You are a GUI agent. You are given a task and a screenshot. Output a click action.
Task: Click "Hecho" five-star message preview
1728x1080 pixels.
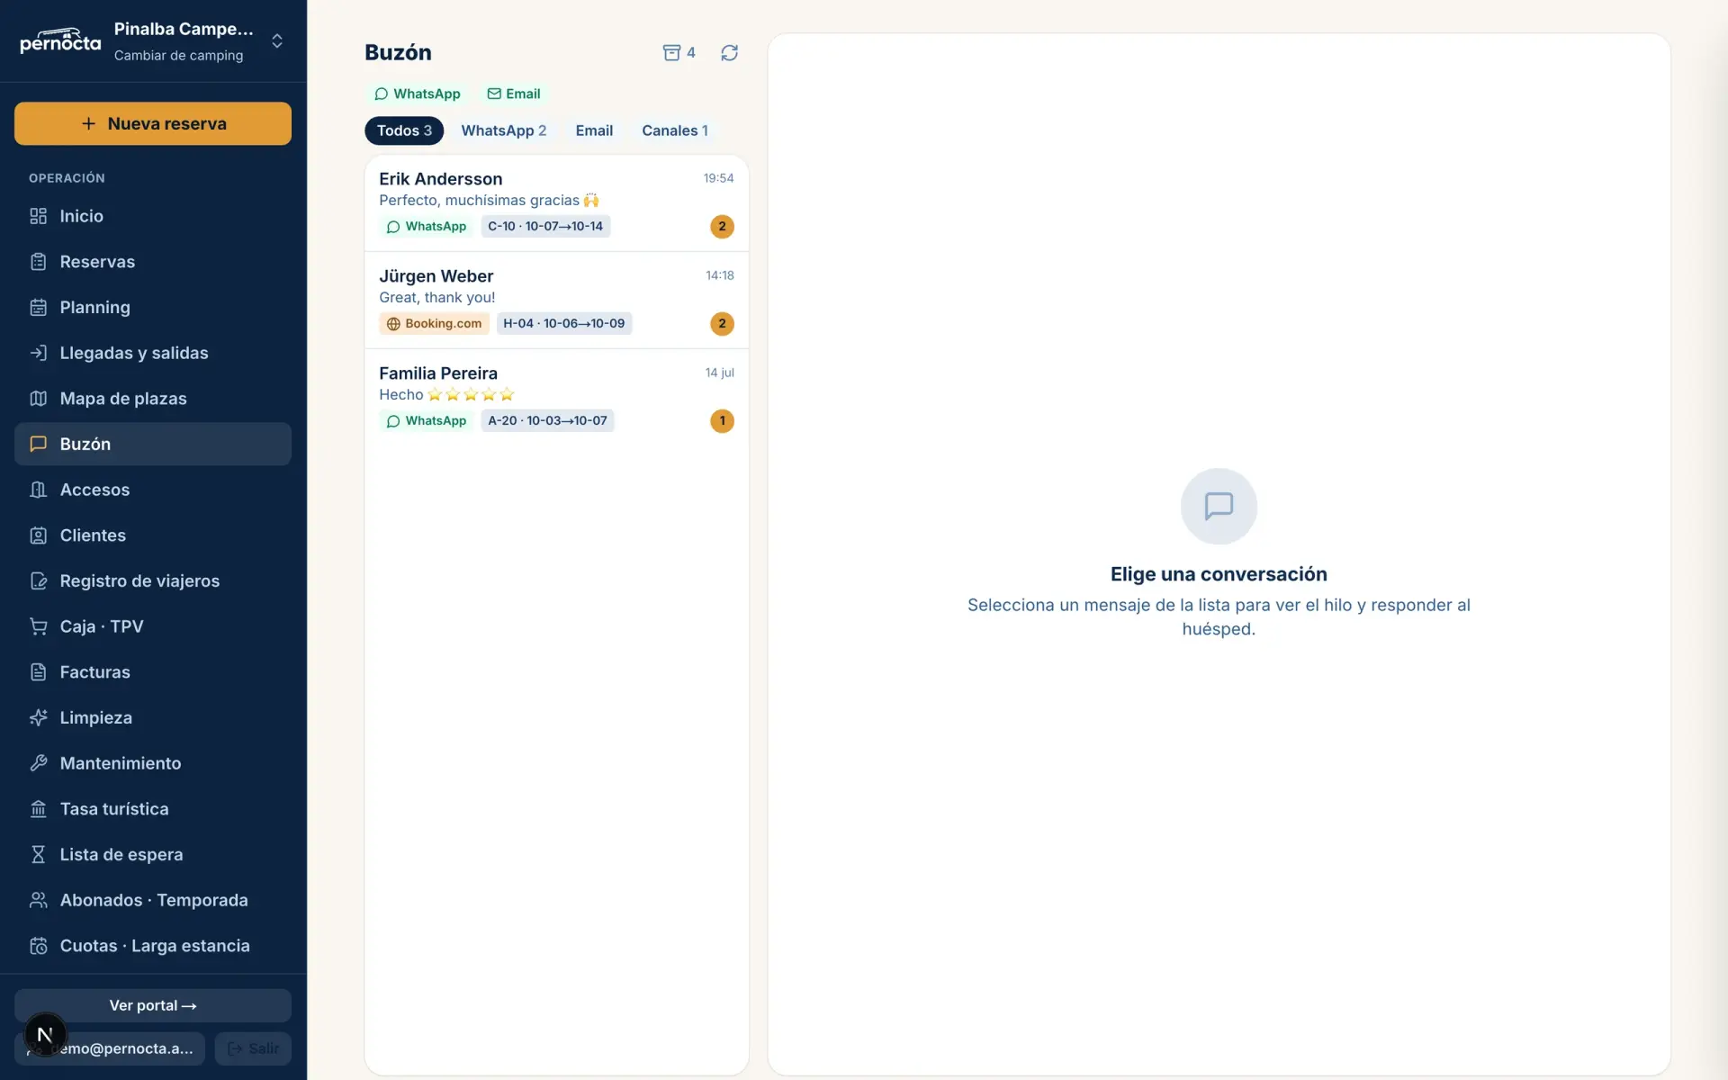[x=446, y=394]
